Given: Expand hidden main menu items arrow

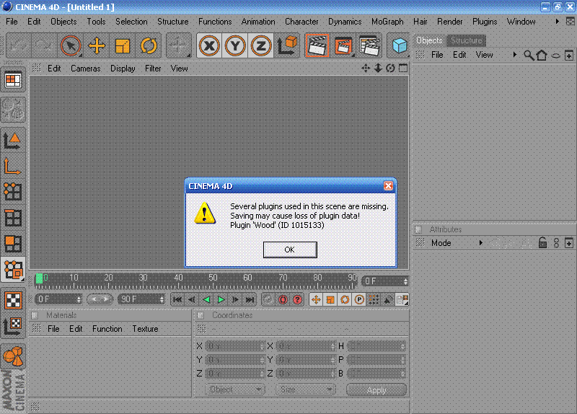Looking at the screenshot, I should (557, 22).
